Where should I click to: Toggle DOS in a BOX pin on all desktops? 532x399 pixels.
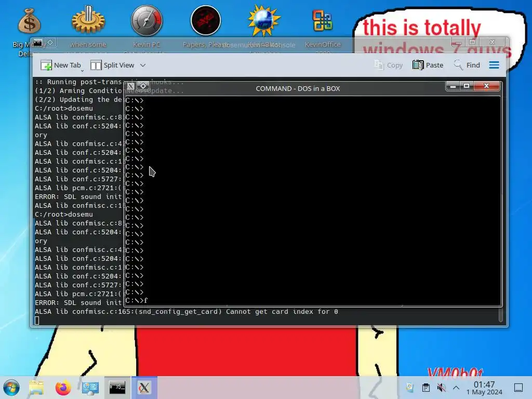[x=143, y=86]
